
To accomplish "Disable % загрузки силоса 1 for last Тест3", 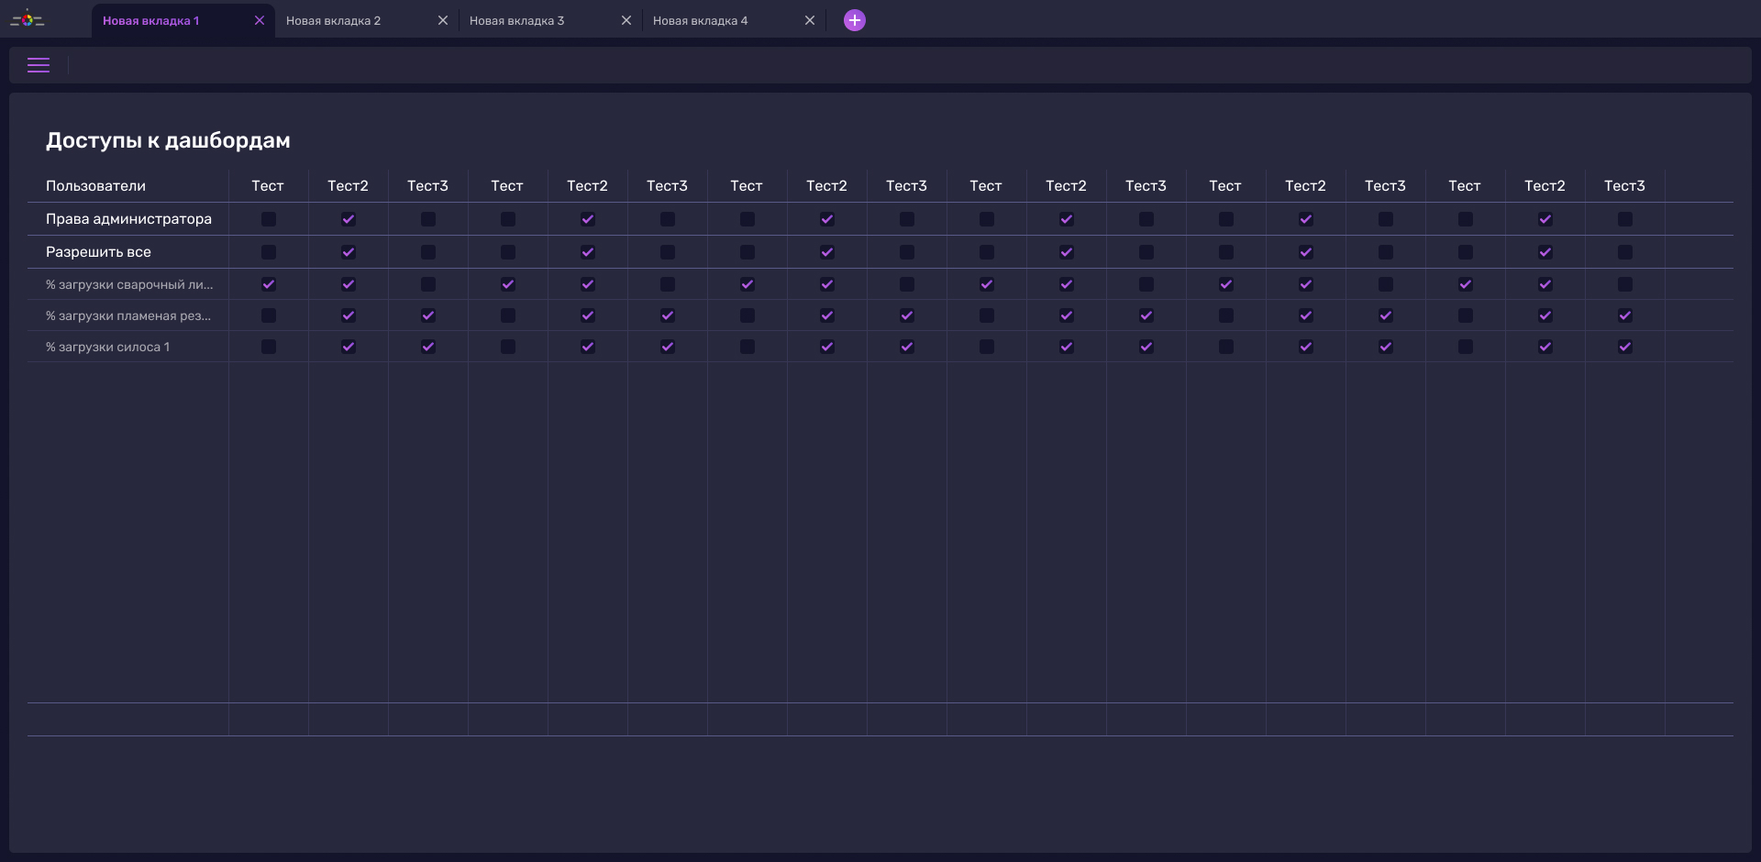I will coord(1625,347).
